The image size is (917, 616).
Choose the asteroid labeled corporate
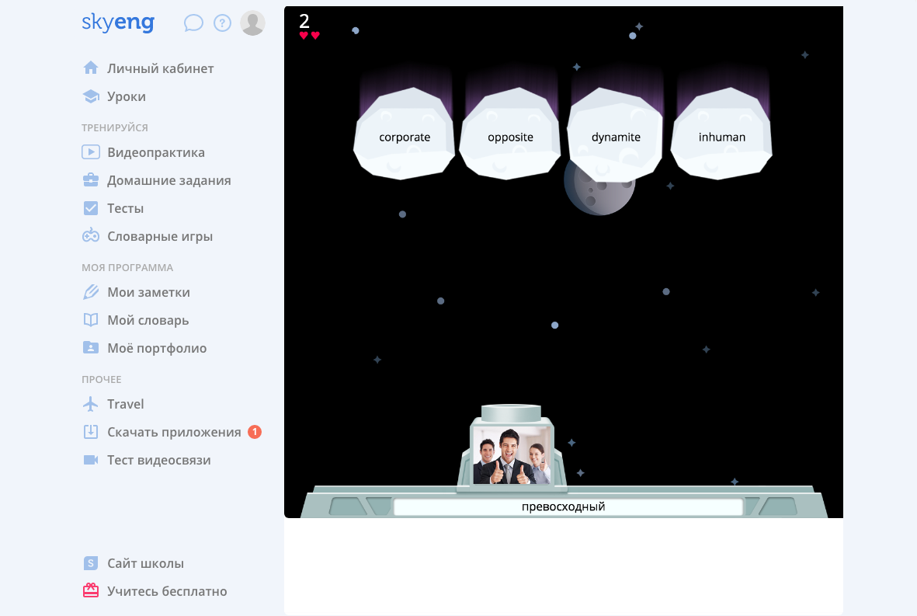[x=404, y=134]
